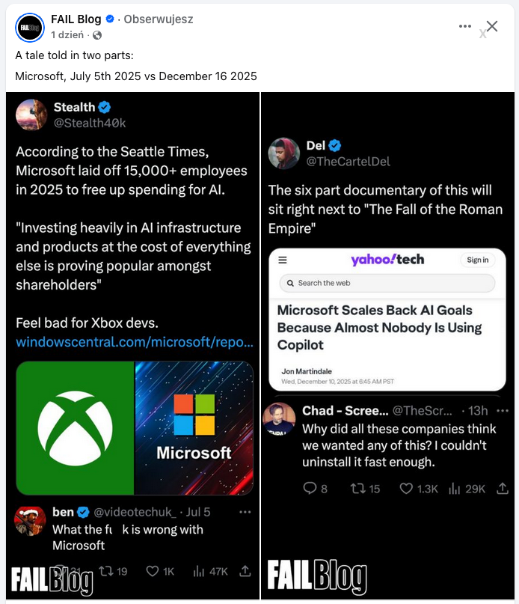Click the reply comment icon on Chad's tweet

310,488
